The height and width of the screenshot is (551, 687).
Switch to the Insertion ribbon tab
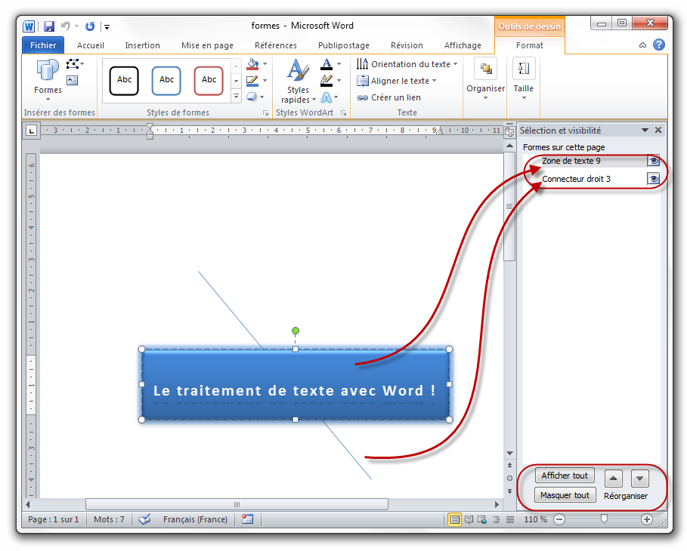142,45
